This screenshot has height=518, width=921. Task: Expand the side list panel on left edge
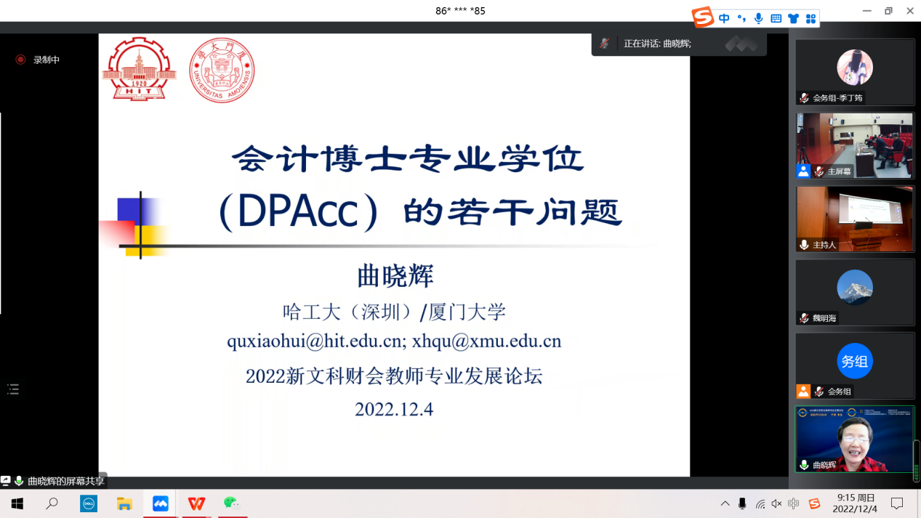point(13,389)
